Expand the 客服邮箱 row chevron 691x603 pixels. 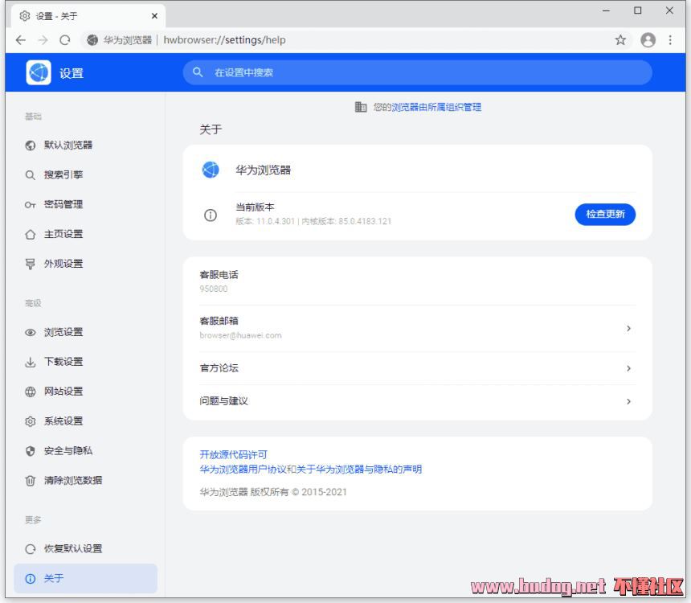click(x=628, y=328)
